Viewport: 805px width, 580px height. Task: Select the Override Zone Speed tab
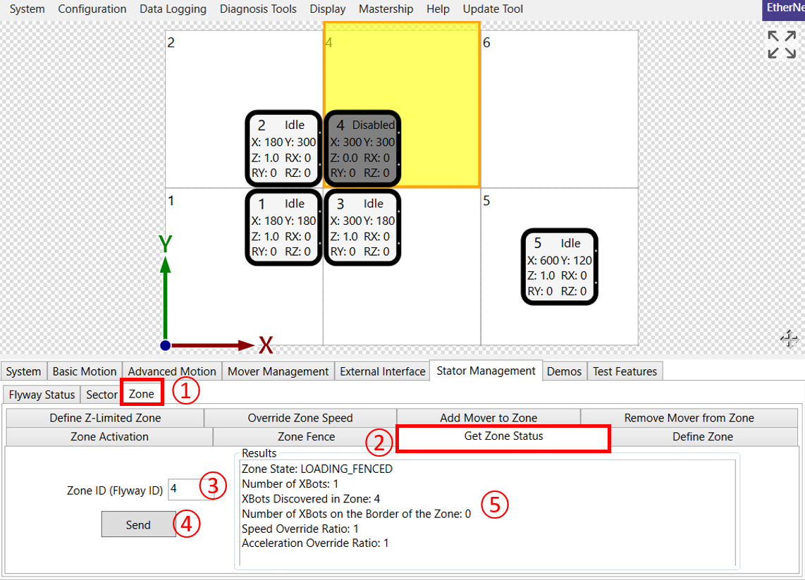point(300,418)
